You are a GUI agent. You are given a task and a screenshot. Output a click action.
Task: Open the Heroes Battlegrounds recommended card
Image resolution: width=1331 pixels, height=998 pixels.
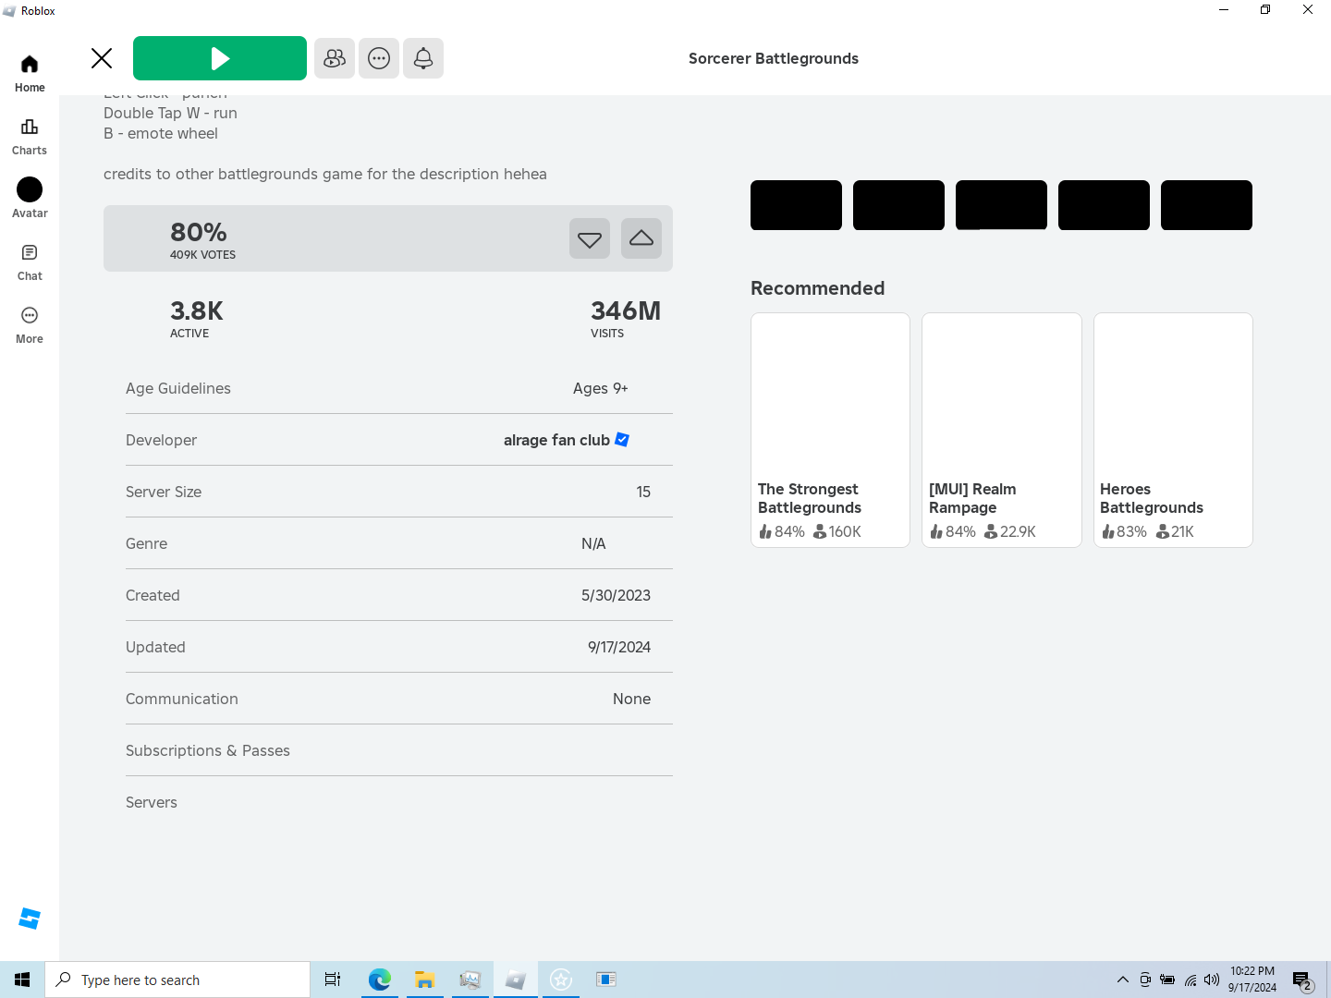[1173, 430]
